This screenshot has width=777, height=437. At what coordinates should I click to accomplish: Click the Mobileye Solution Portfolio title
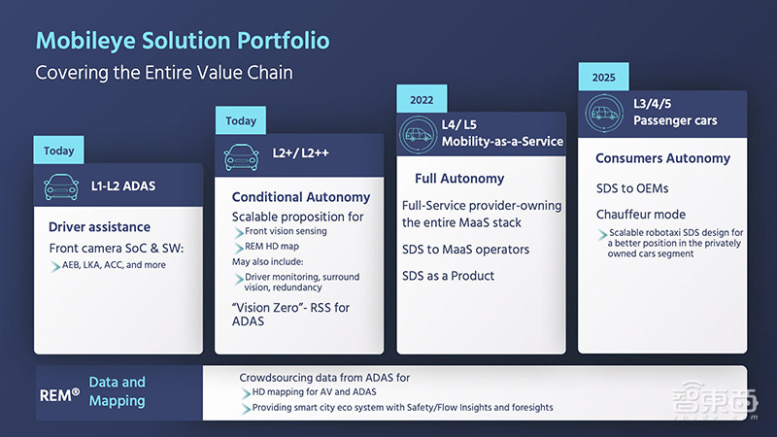(183, 40)
